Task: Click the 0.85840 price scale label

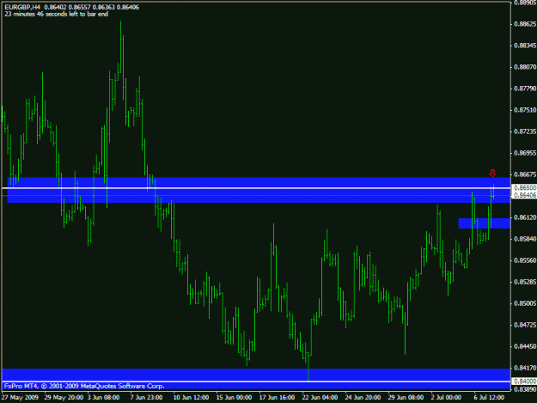Action: pyautogui.click(x=525, y=239)
